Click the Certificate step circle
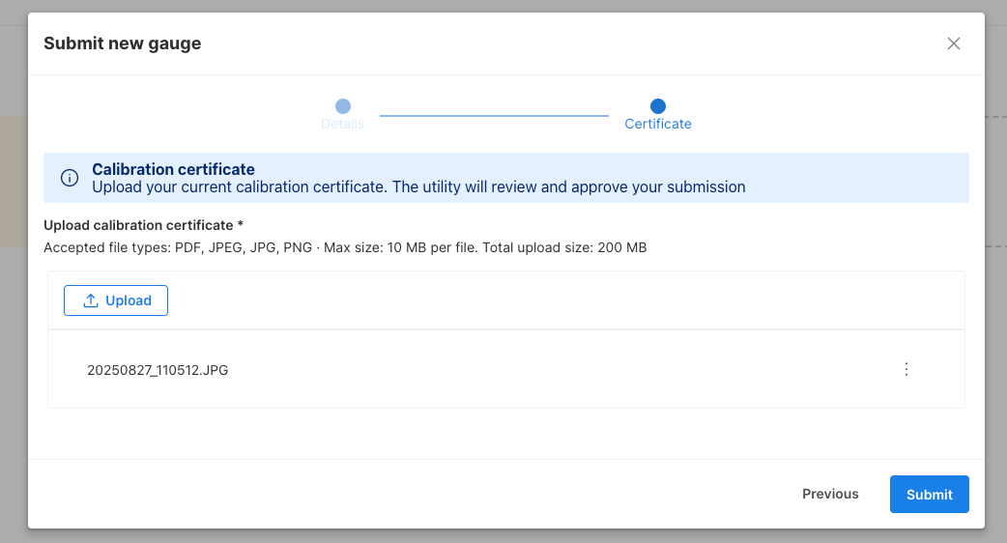 658,106
